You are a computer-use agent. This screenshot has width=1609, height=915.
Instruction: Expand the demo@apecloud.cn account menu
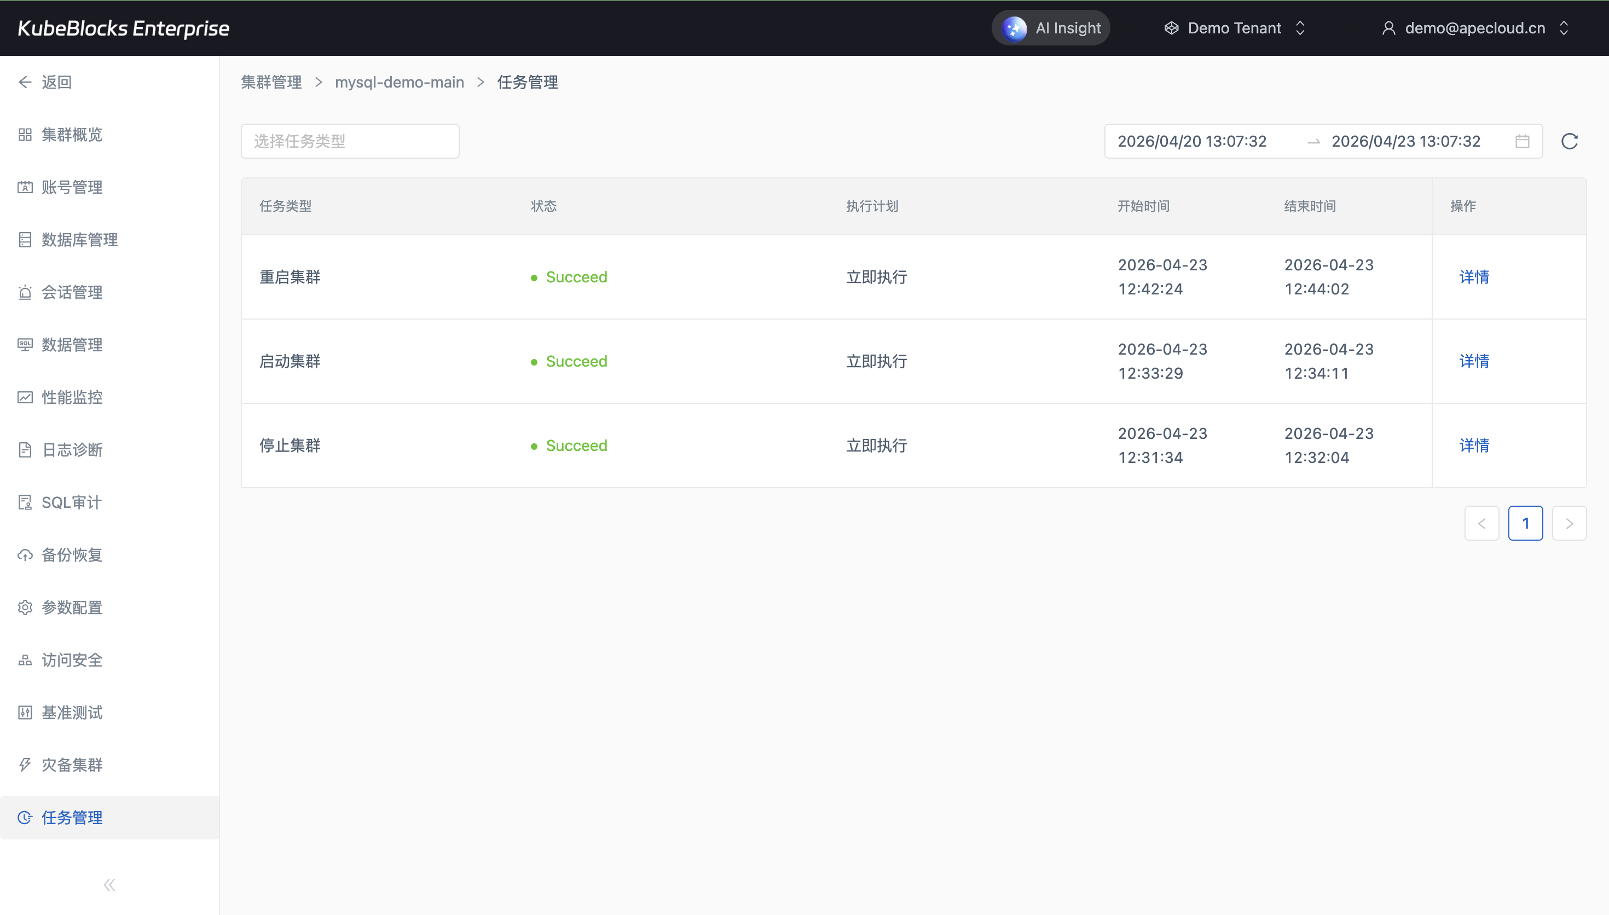click(x=1474, y=28)
